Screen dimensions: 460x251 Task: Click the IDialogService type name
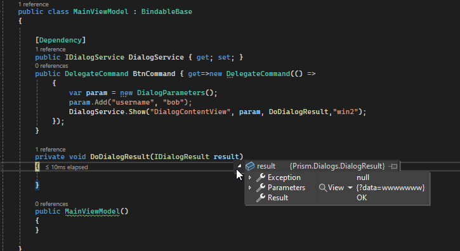[x=95, y=57]
